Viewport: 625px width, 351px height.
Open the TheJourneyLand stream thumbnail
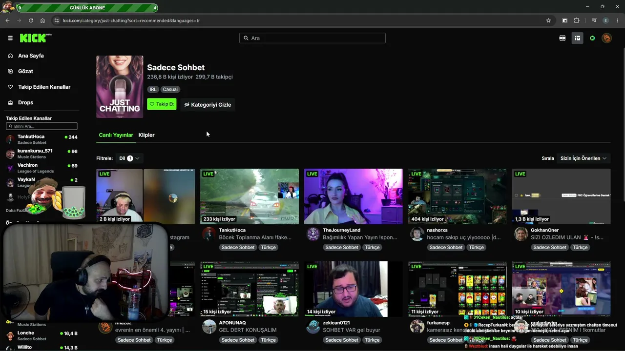354,196
